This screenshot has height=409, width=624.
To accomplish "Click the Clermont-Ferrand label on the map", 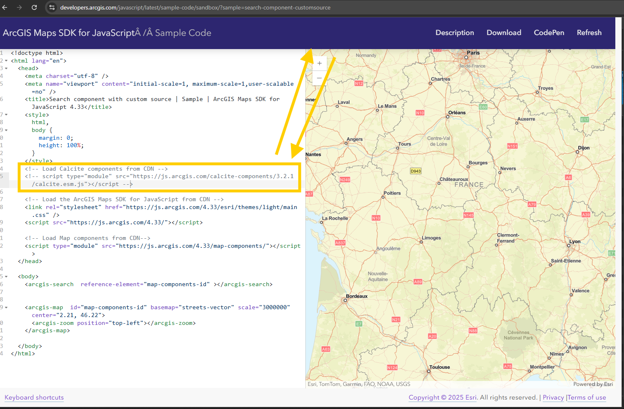I will point(508,238).
